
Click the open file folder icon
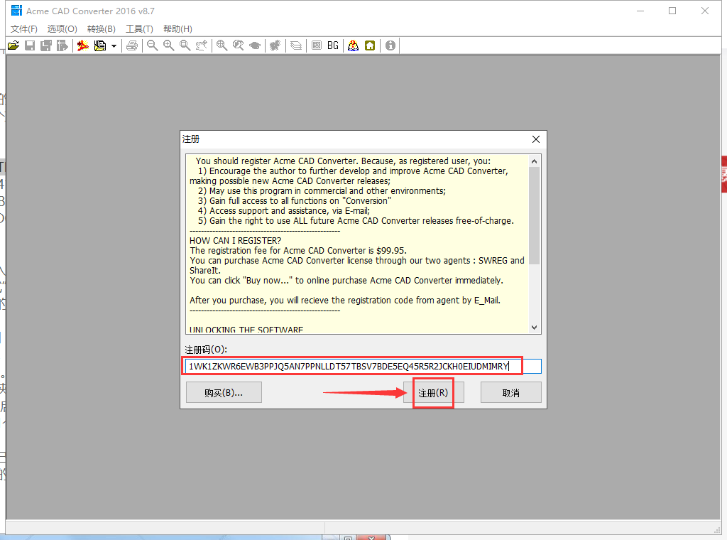pyautogui.click(x=13, y=45)
